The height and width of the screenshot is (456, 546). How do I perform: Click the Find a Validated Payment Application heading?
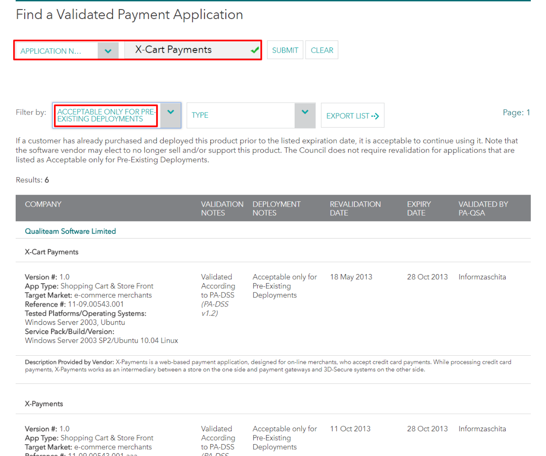[x=129, y=15]
